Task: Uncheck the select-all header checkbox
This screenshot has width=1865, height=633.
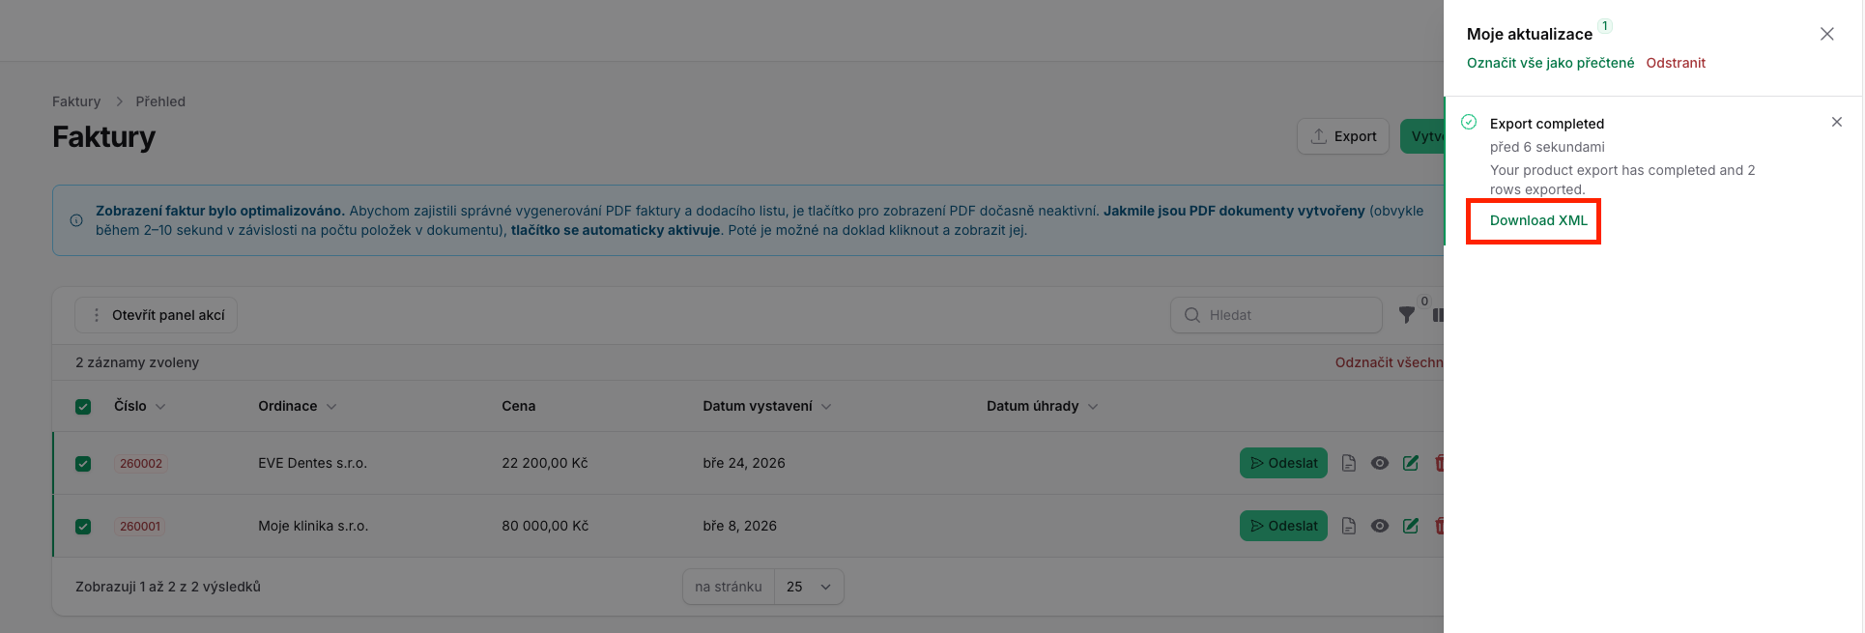Action: tap(83, 407)
